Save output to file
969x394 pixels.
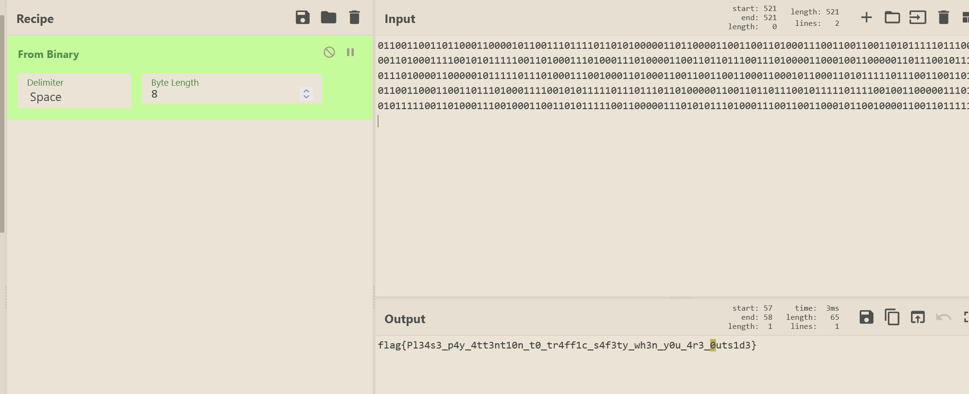(866, 317)
